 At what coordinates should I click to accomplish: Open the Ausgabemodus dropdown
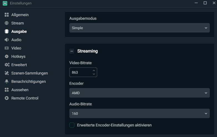(139, 28)
